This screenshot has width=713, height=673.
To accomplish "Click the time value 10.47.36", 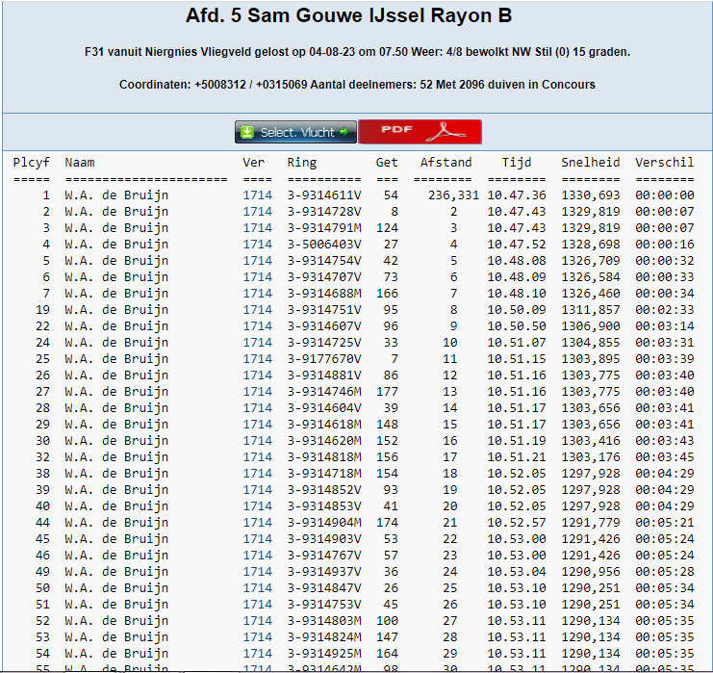I will 517,195.
